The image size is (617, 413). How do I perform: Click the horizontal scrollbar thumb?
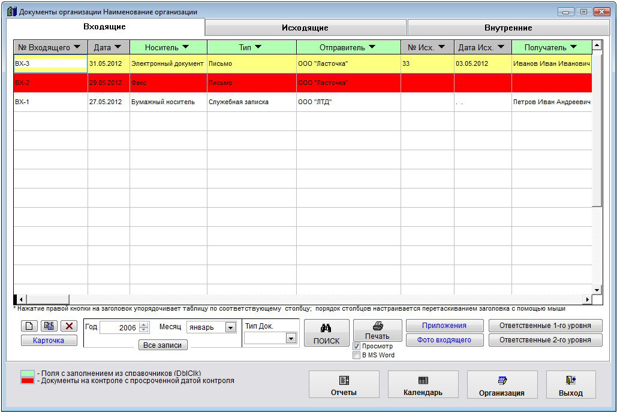pos(47,299)
